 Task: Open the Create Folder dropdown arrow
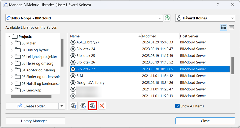point(62,106)
